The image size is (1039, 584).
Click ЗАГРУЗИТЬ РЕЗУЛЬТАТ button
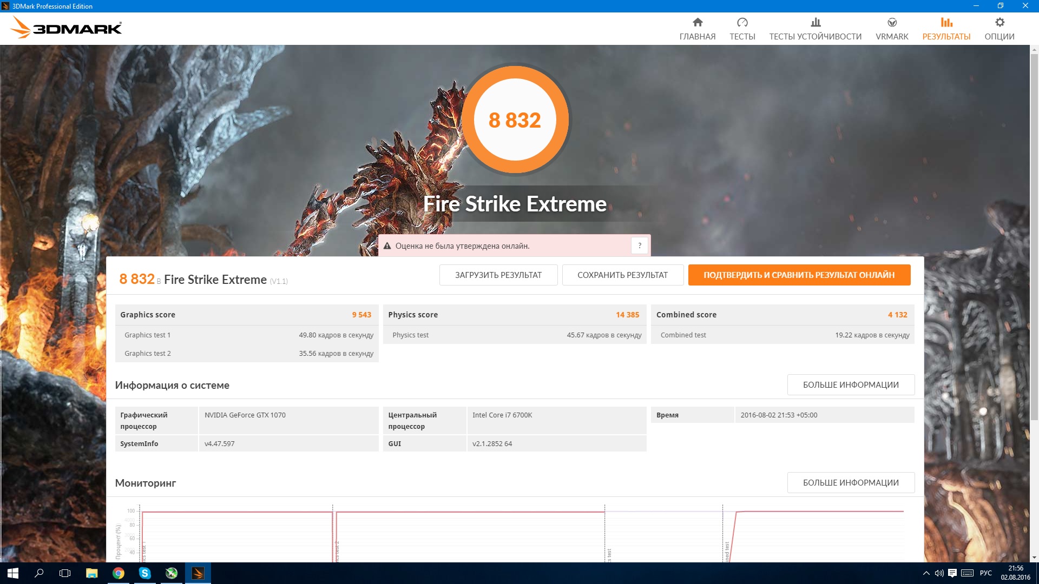498,275
